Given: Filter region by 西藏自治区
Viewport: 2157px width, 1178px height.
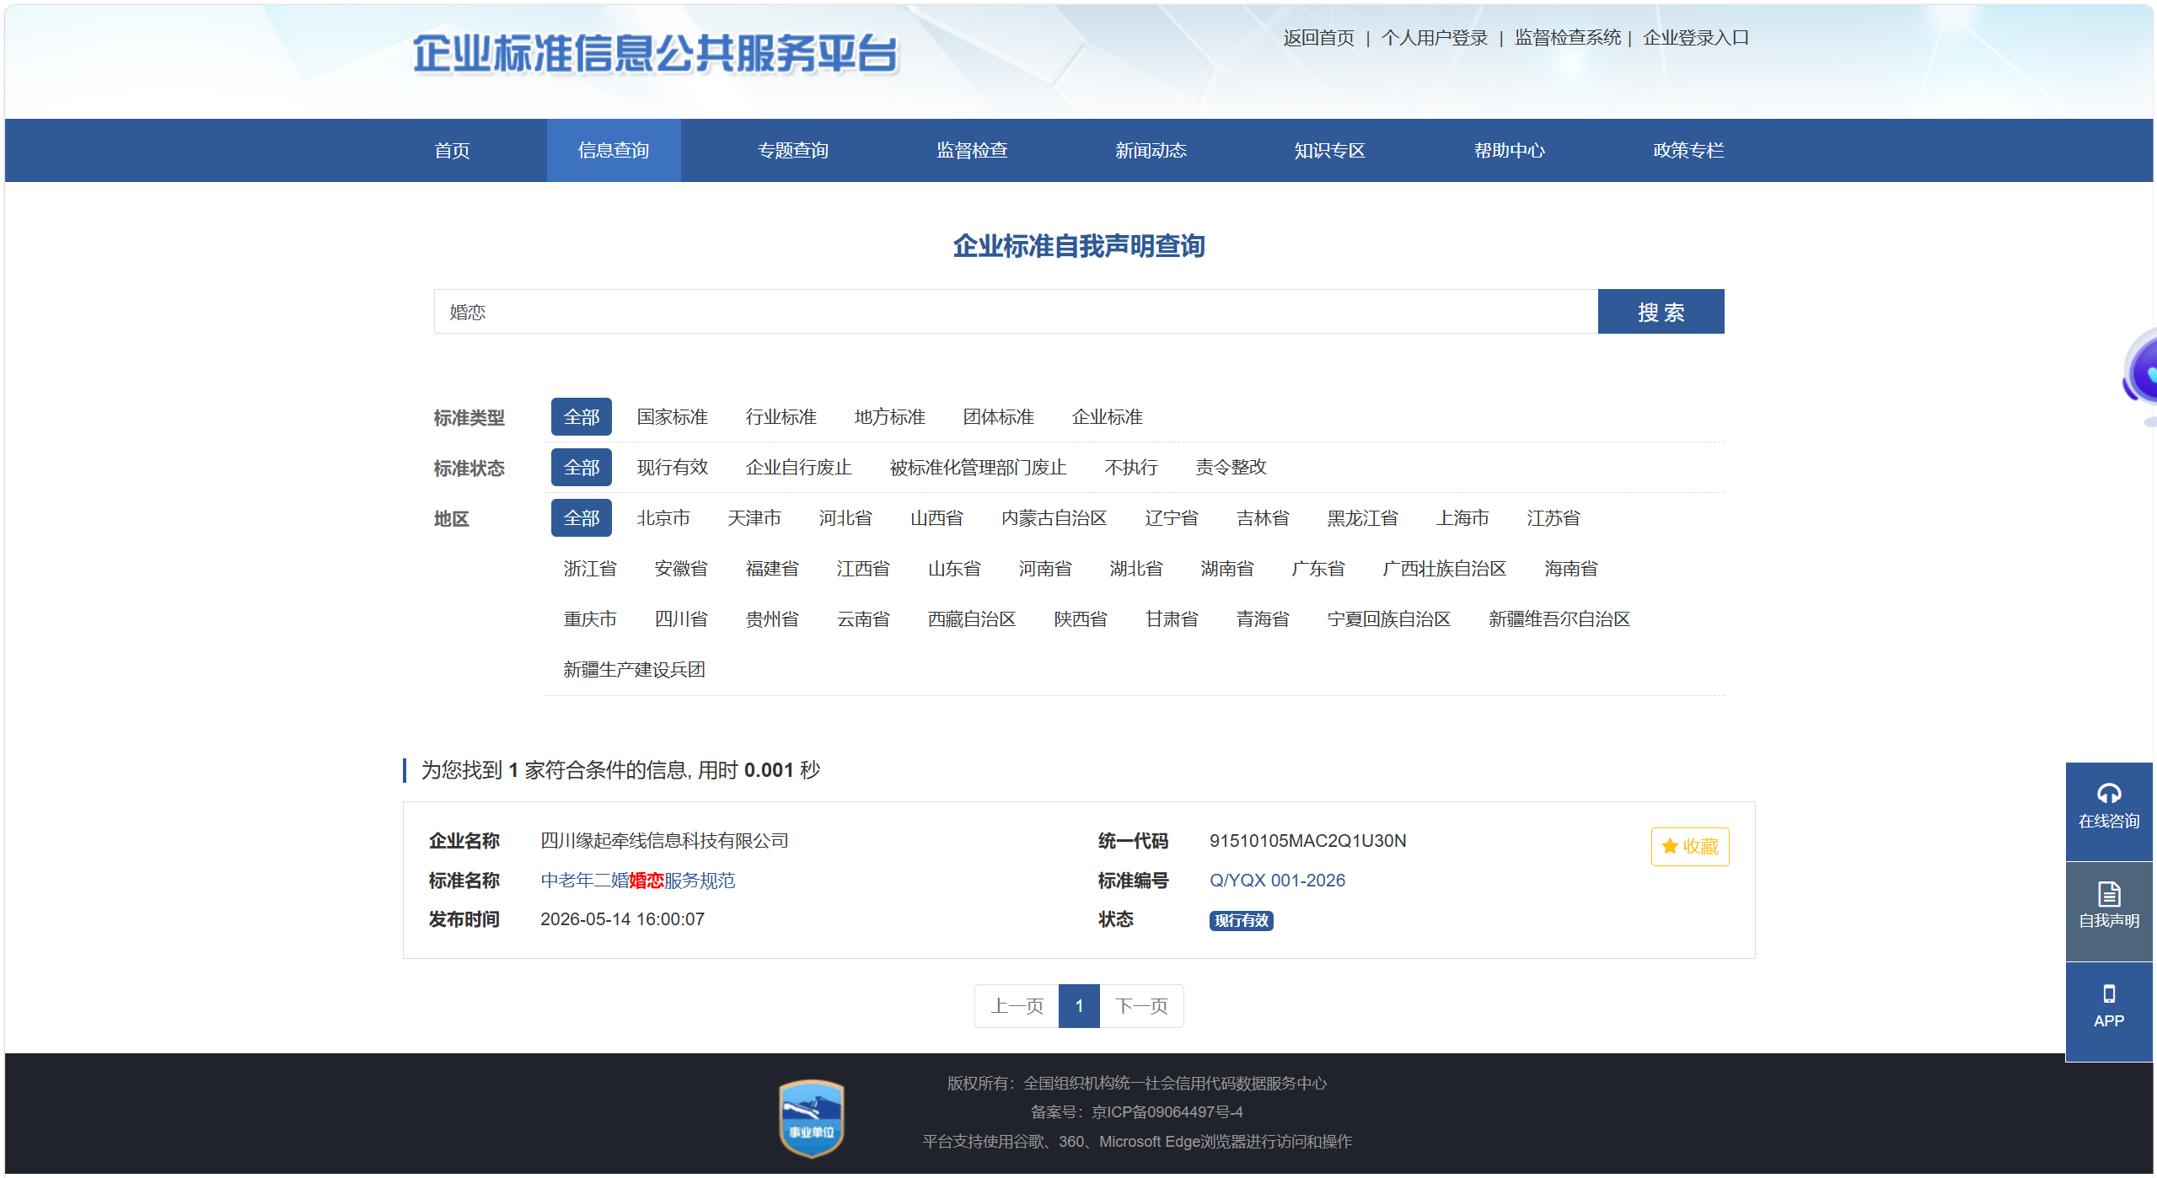Looking at the screenshot, I should click(972, 619).
